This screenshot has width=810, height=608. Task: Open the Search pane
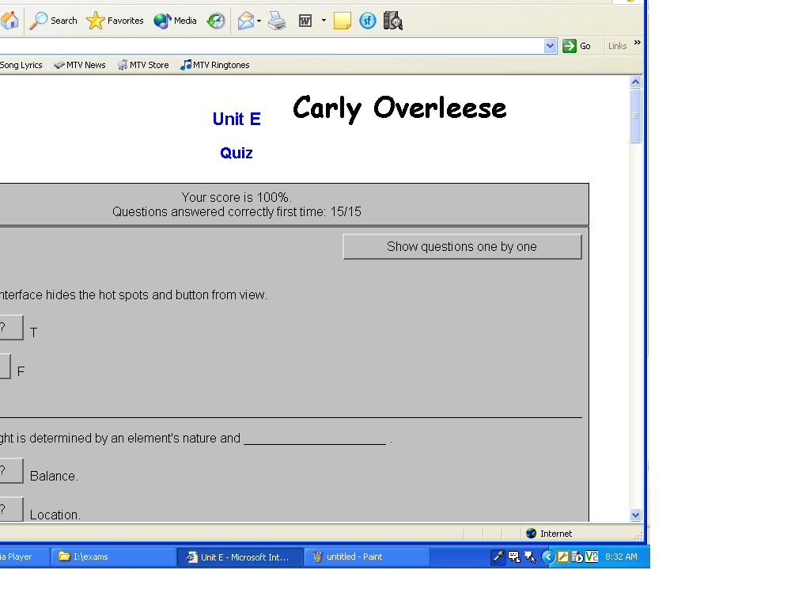tap(54, 21)
